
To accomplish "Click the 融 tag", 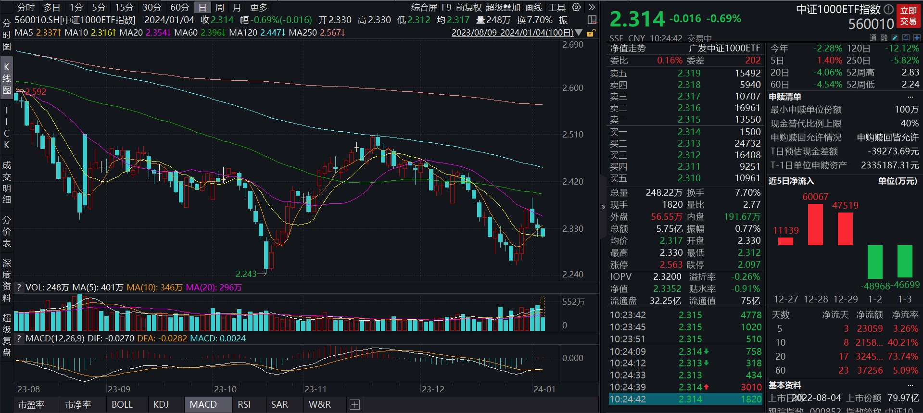I will click(884, 38).
